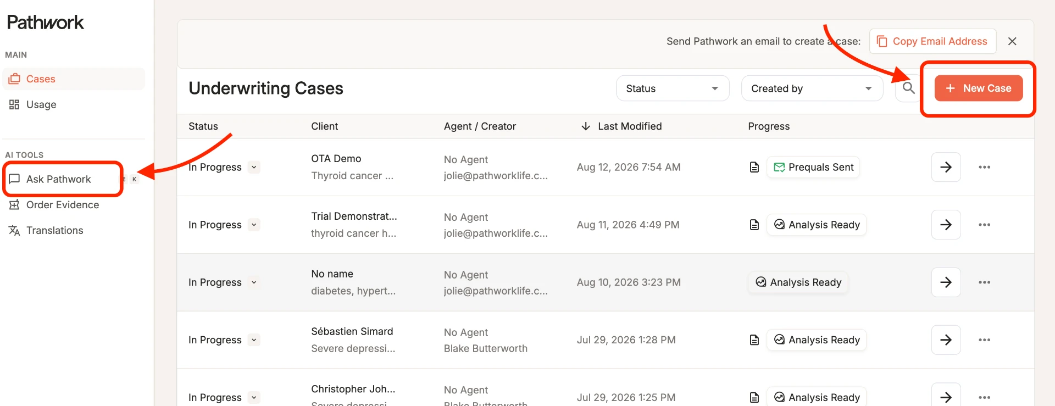1055x406 pixels.
Task: Click document icon in Trial Demonstrat... row
Action: click(754, 225)
